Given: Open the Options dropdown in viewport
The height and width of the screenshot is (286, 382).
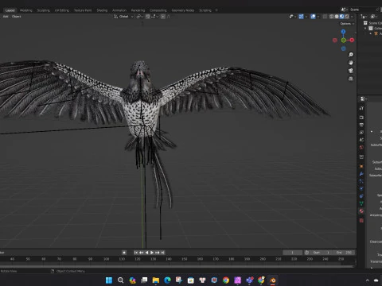Looking at the screenshot, I should coord(347,24).
